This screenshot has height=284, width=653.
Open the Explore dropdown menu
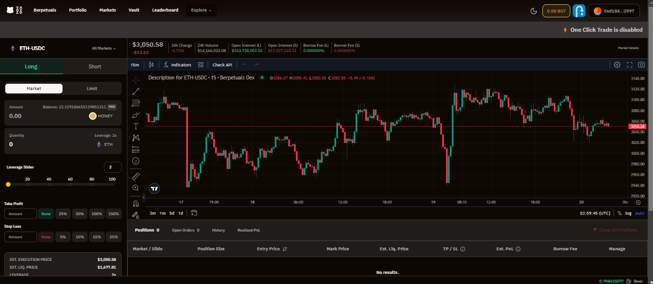[x=201, y=10]
